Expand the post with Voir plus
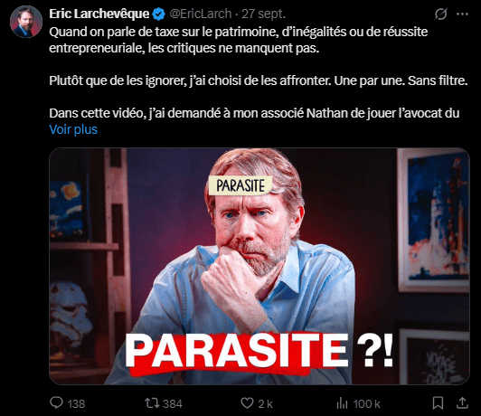 point(73,129)
